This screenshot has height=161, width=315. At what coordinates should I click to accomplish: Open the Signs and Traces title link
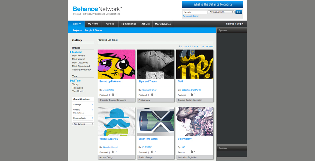[148, 82]
